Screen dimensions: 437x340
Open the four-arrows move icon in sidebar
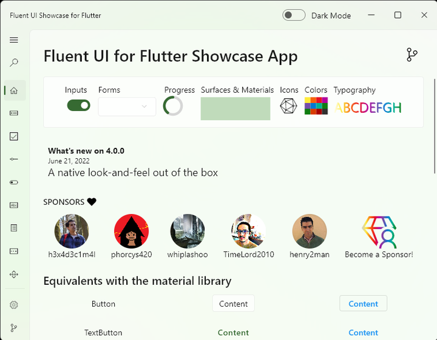(x=13, y=275)
